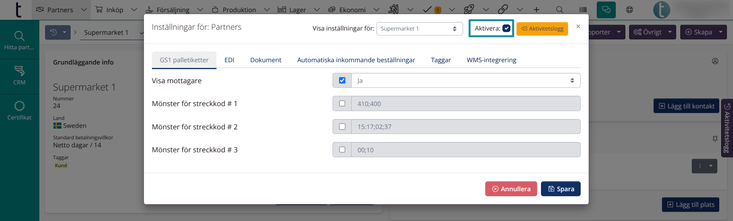
Task: Open the Aktivitetslogg button in dialog
Action: click(542, 29)
